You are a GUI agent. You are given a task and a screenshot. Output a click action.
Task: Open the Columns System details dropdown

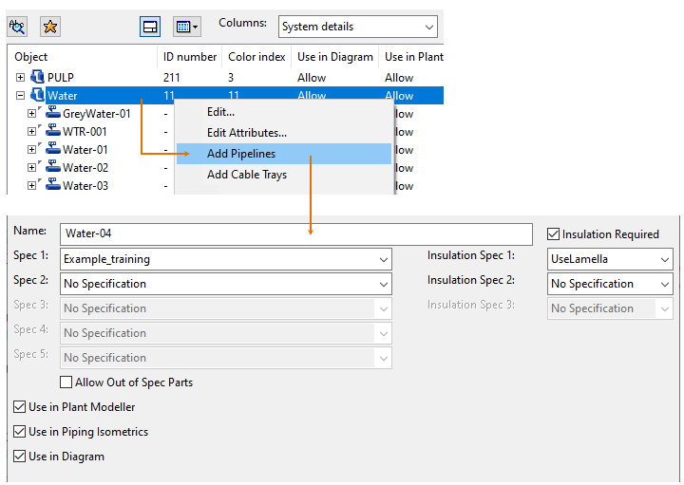click(357, 27)
